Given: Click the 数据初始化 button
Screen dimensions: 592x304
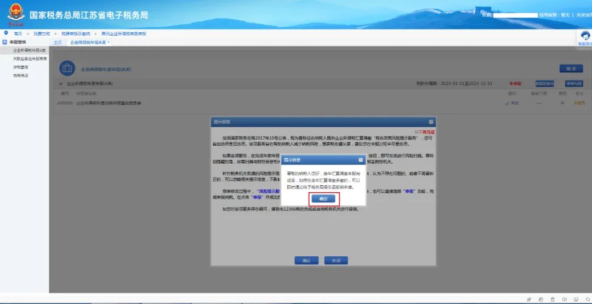Looking at the screenshot, I should point(544,84).
